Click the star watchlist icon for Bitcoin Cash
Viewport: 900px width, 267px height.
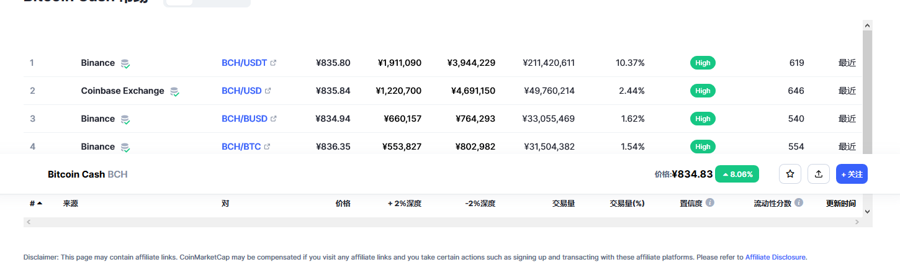[x=790, y=174]
